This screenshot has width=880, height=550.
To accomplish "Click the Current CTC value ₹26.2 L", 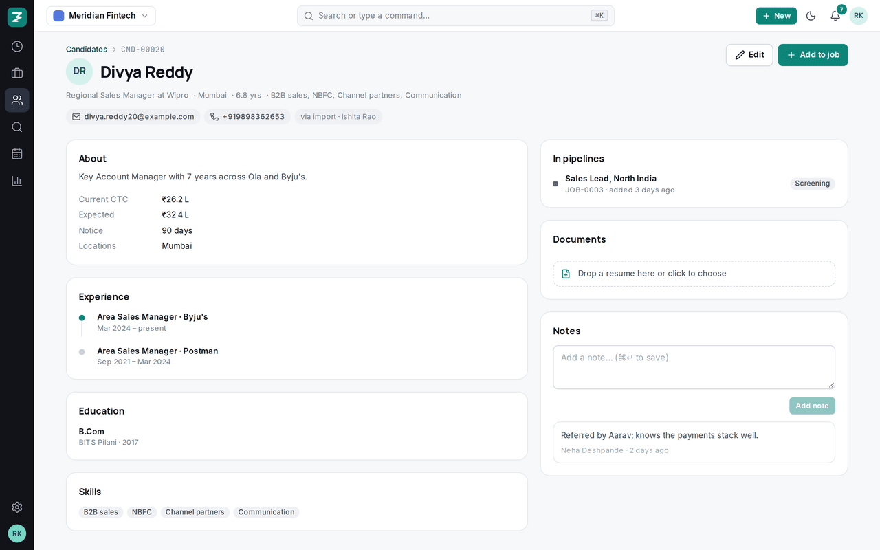I will coord(175,199).
